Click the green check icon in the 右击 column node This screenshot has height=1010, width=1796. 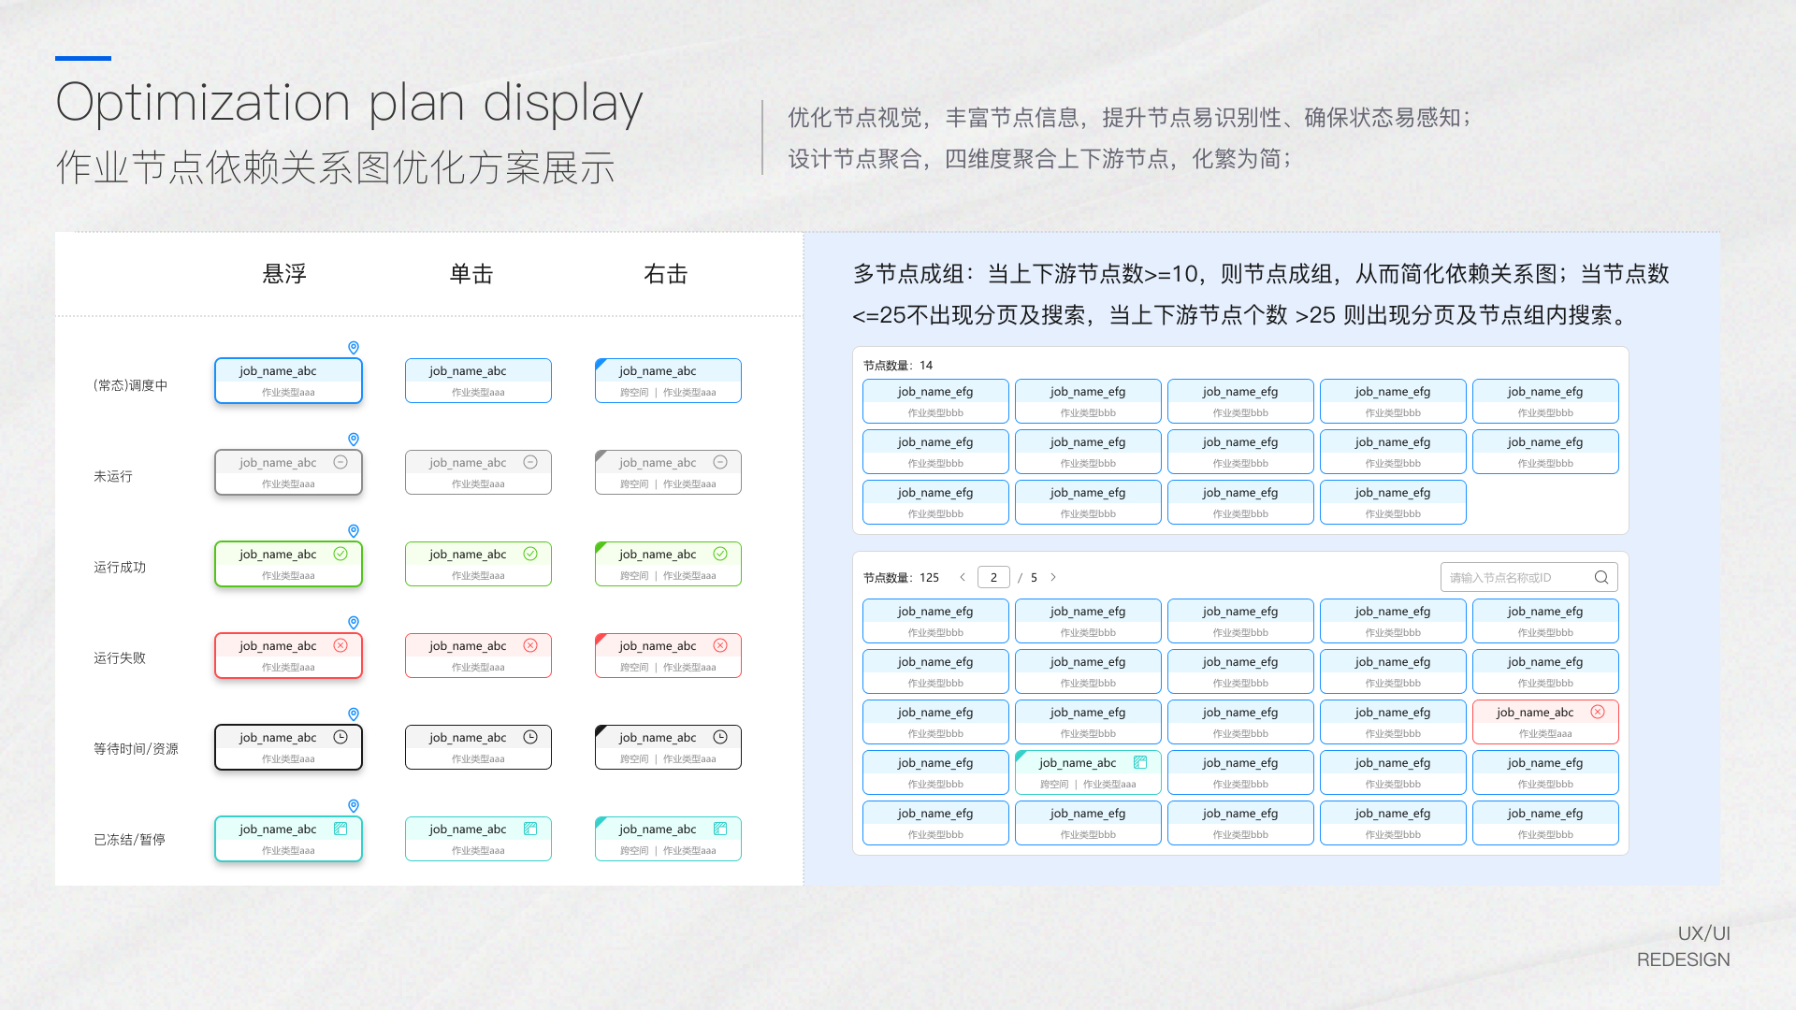[x=720, y=554]
